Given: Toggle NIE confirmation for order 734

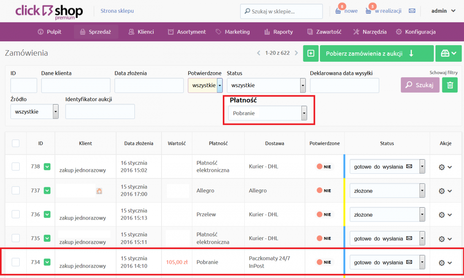Looking at the screenshot, I should (x=324, y=263).
